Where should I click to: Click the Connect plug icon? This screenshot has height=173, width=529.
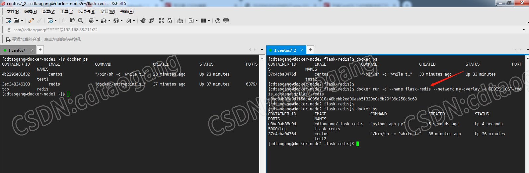coord(31,21)
